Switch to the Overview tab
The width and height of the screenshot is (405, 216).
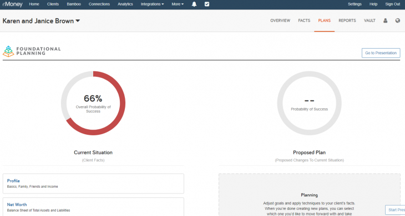coord(280,20)
